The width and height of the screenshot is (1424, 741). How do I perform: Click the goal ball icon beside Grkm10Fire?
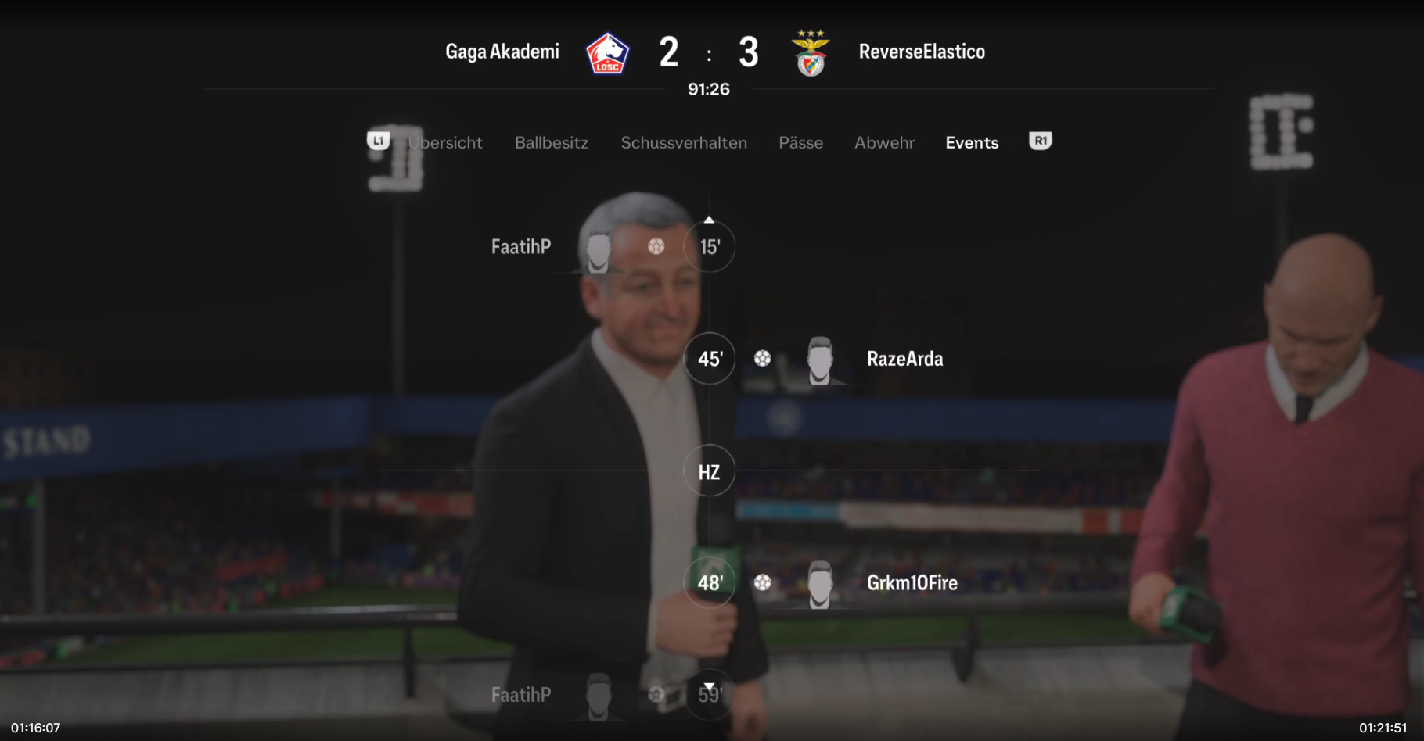tap(763, 582)
